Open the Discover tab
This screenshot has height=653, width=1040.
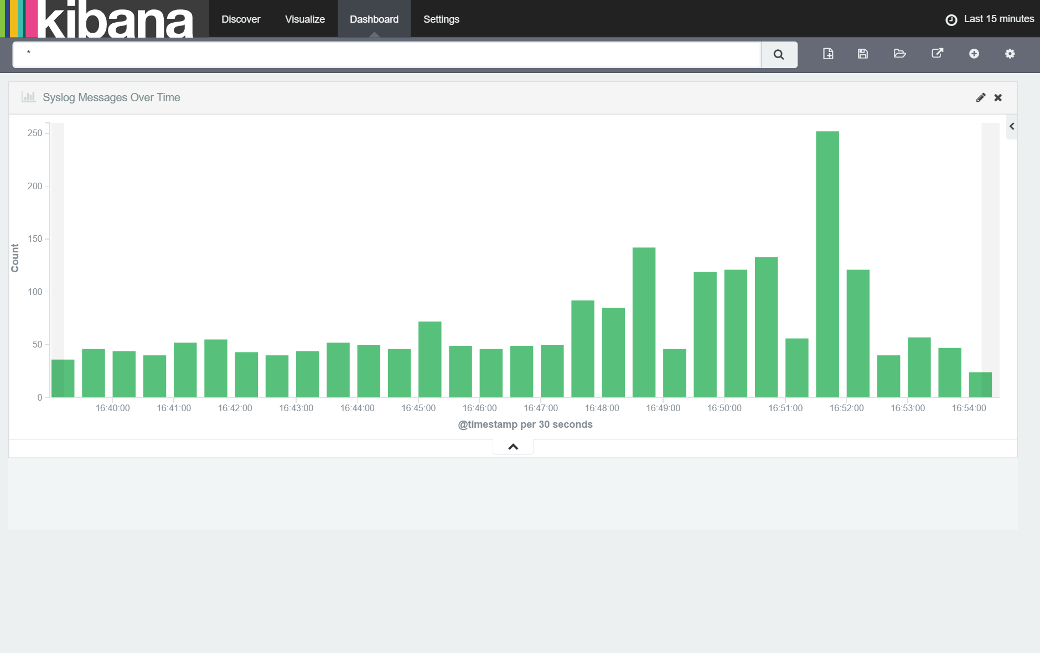point(241,19)
